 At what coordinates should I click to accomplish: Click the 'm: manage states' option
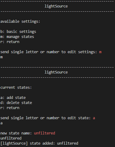click(17, 37)
